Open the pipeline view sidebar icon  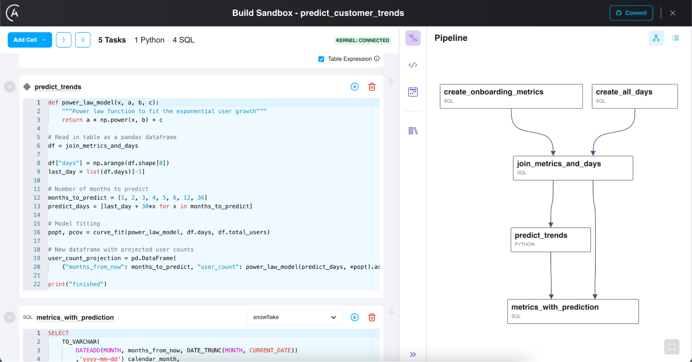click(413, 38)
